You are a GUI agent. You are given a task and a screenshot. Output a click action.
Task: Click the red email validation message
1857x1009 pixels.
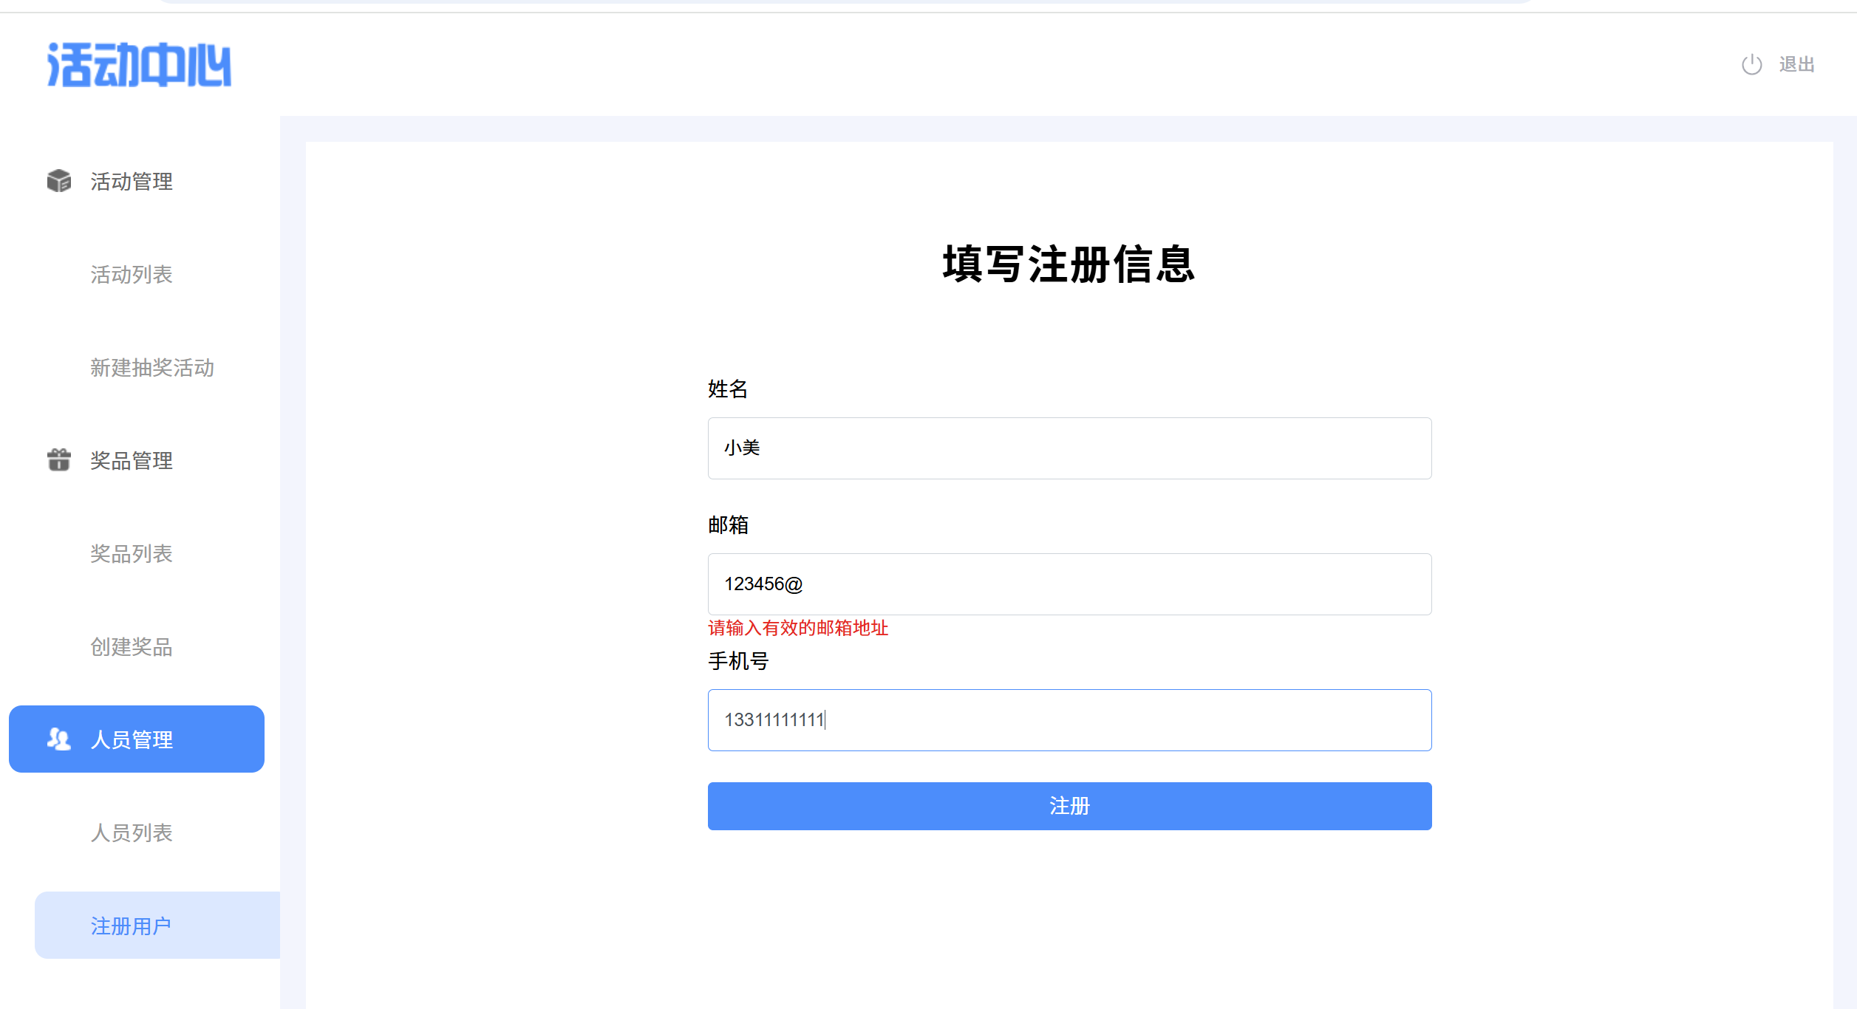pyautogui.click(x=798, y=629)
